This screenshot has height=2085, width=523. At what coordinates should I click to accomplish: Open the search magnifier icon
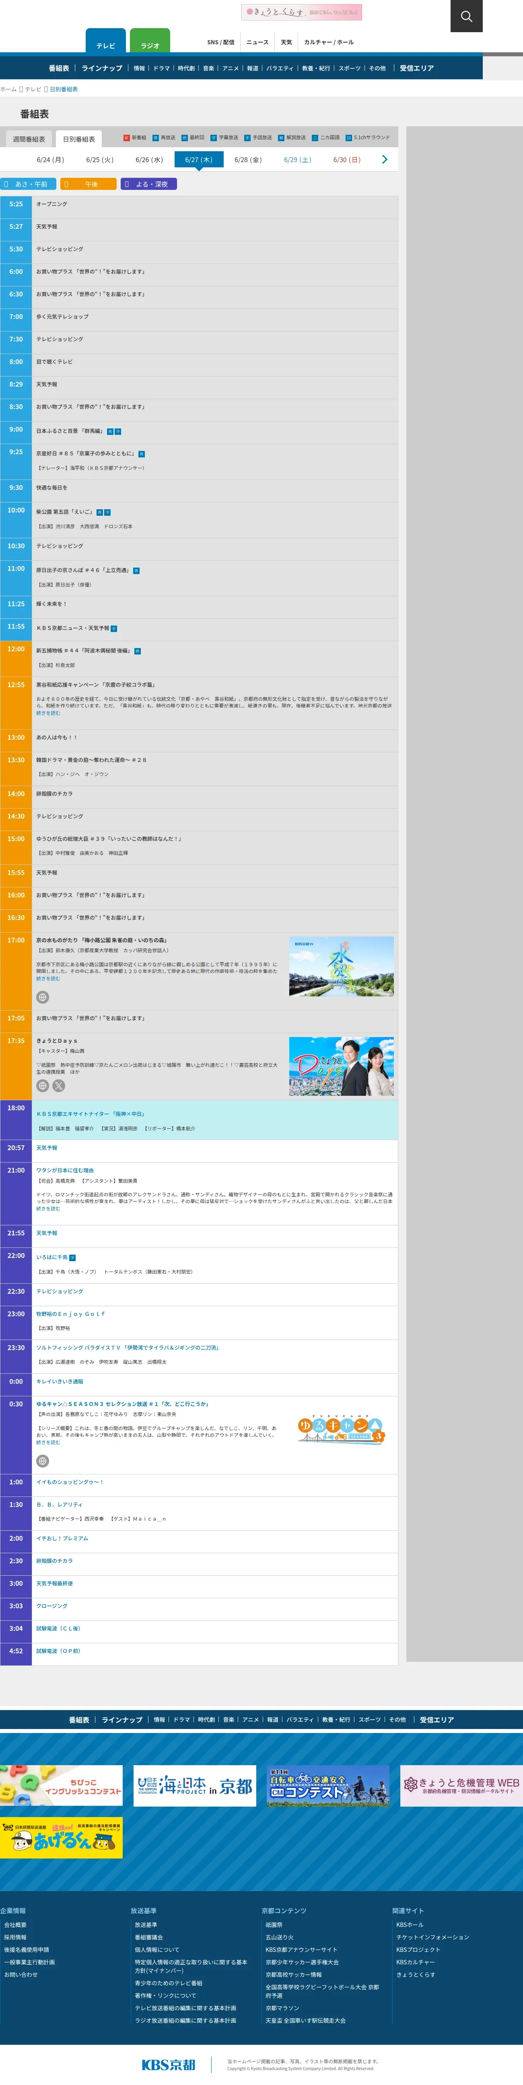pyautogui.click(x=466, y=16)
